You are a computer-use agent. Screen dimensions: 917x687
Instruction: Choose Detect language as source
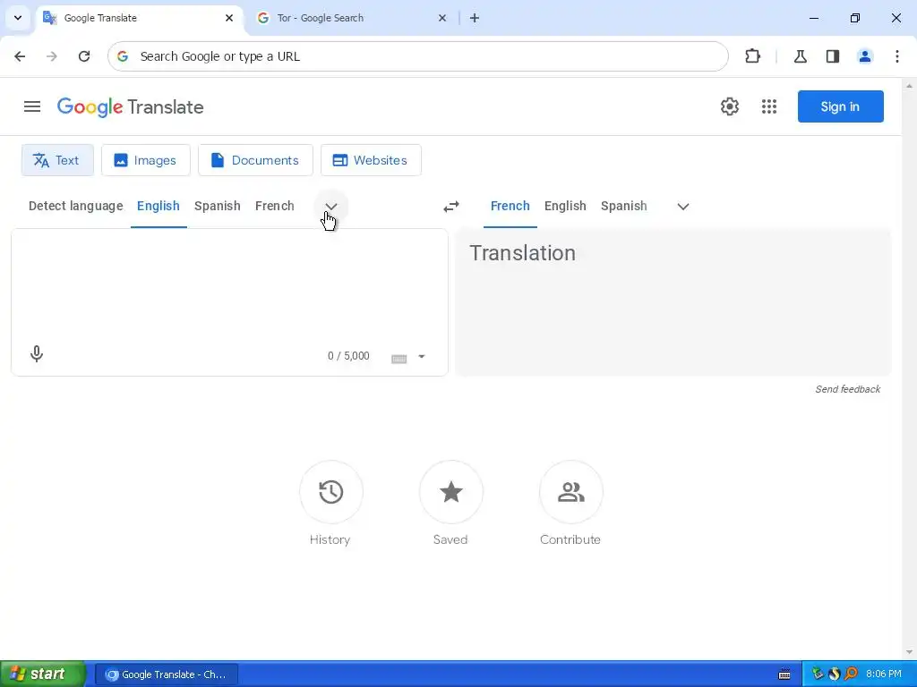pyautogui.click(x=76, y=206)
